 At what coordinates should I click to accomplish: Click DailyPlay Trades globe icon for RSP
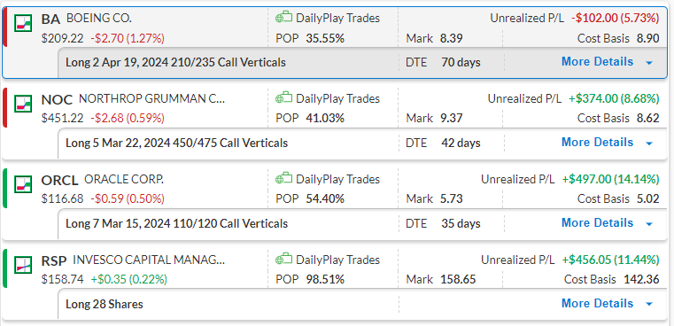click(283, 260)
